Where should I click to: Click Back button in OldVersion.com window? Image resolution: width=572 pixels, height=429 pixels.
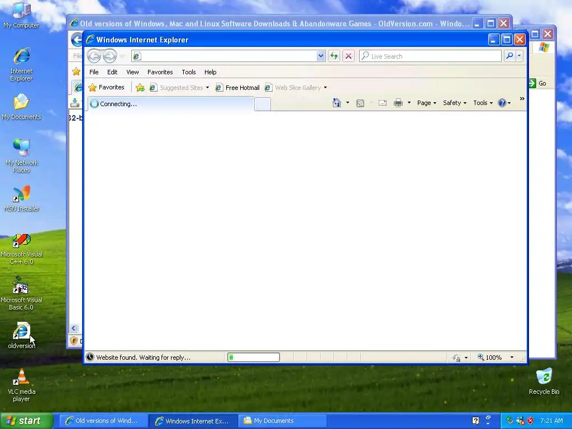point(76,40)
